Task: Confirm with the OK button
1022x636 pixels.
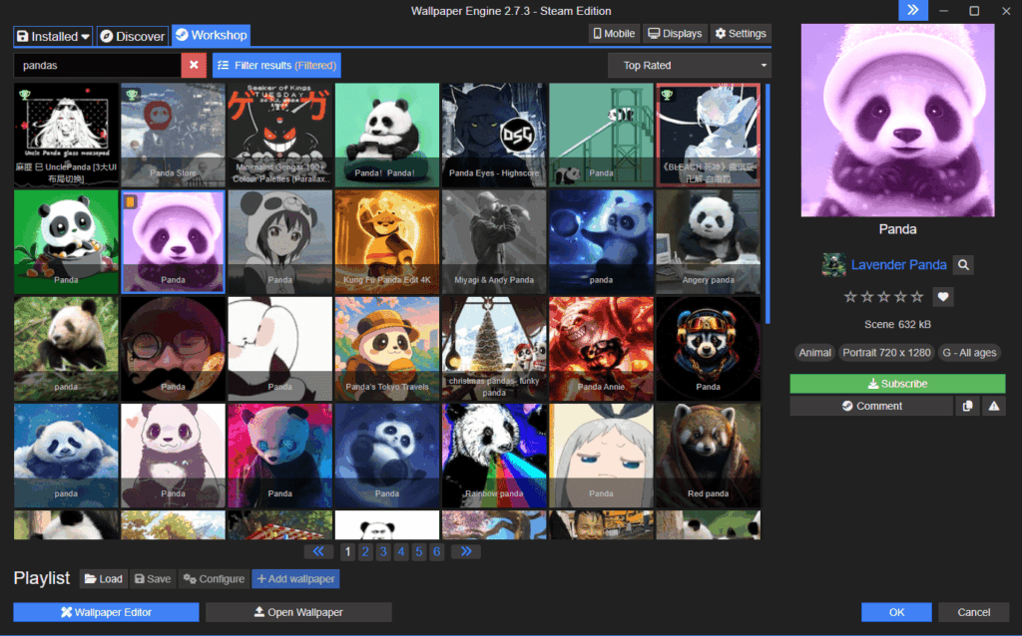Action: coord(897,612)
